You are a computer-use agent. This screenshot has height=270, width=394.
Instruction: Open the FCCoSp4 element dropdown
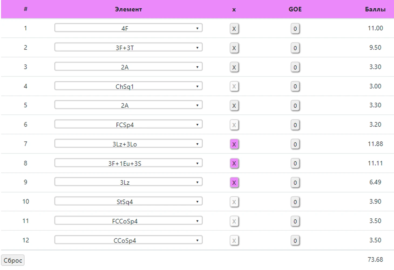coord(128,221)
